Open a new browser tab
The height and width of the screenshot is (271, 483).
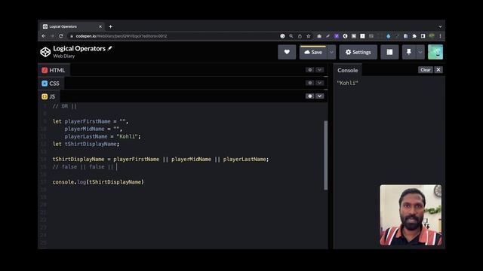pos(110,27)
